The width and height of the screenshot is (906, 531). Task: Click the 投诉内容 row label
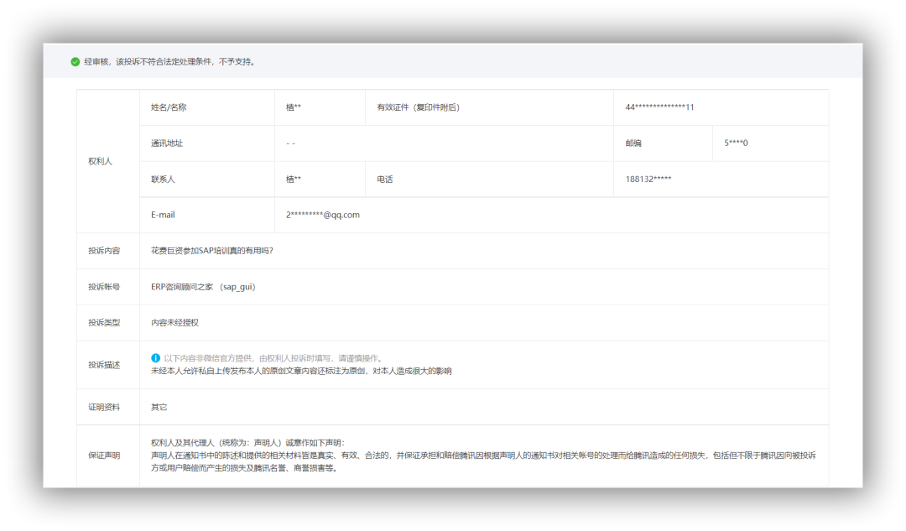[104, 251]
